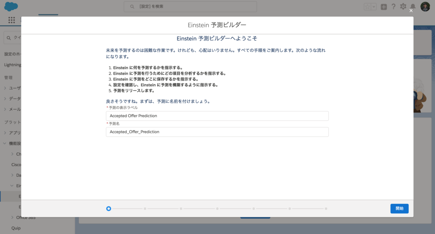Click the quick find search icon in sidebar
The width and height of the screenshot is (435, 234).
coord(9,38)
